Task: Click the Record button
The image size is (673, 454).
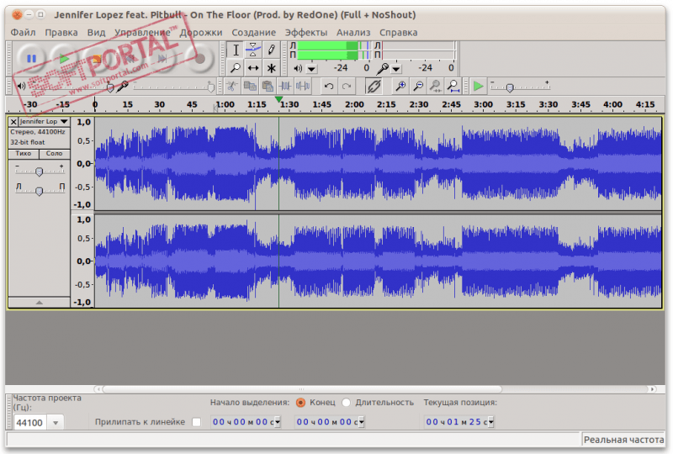Action: [199, 59]
